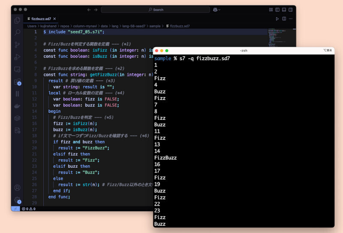Open the Remote Explorer view
343x233 pixels.
coord(17,70)
